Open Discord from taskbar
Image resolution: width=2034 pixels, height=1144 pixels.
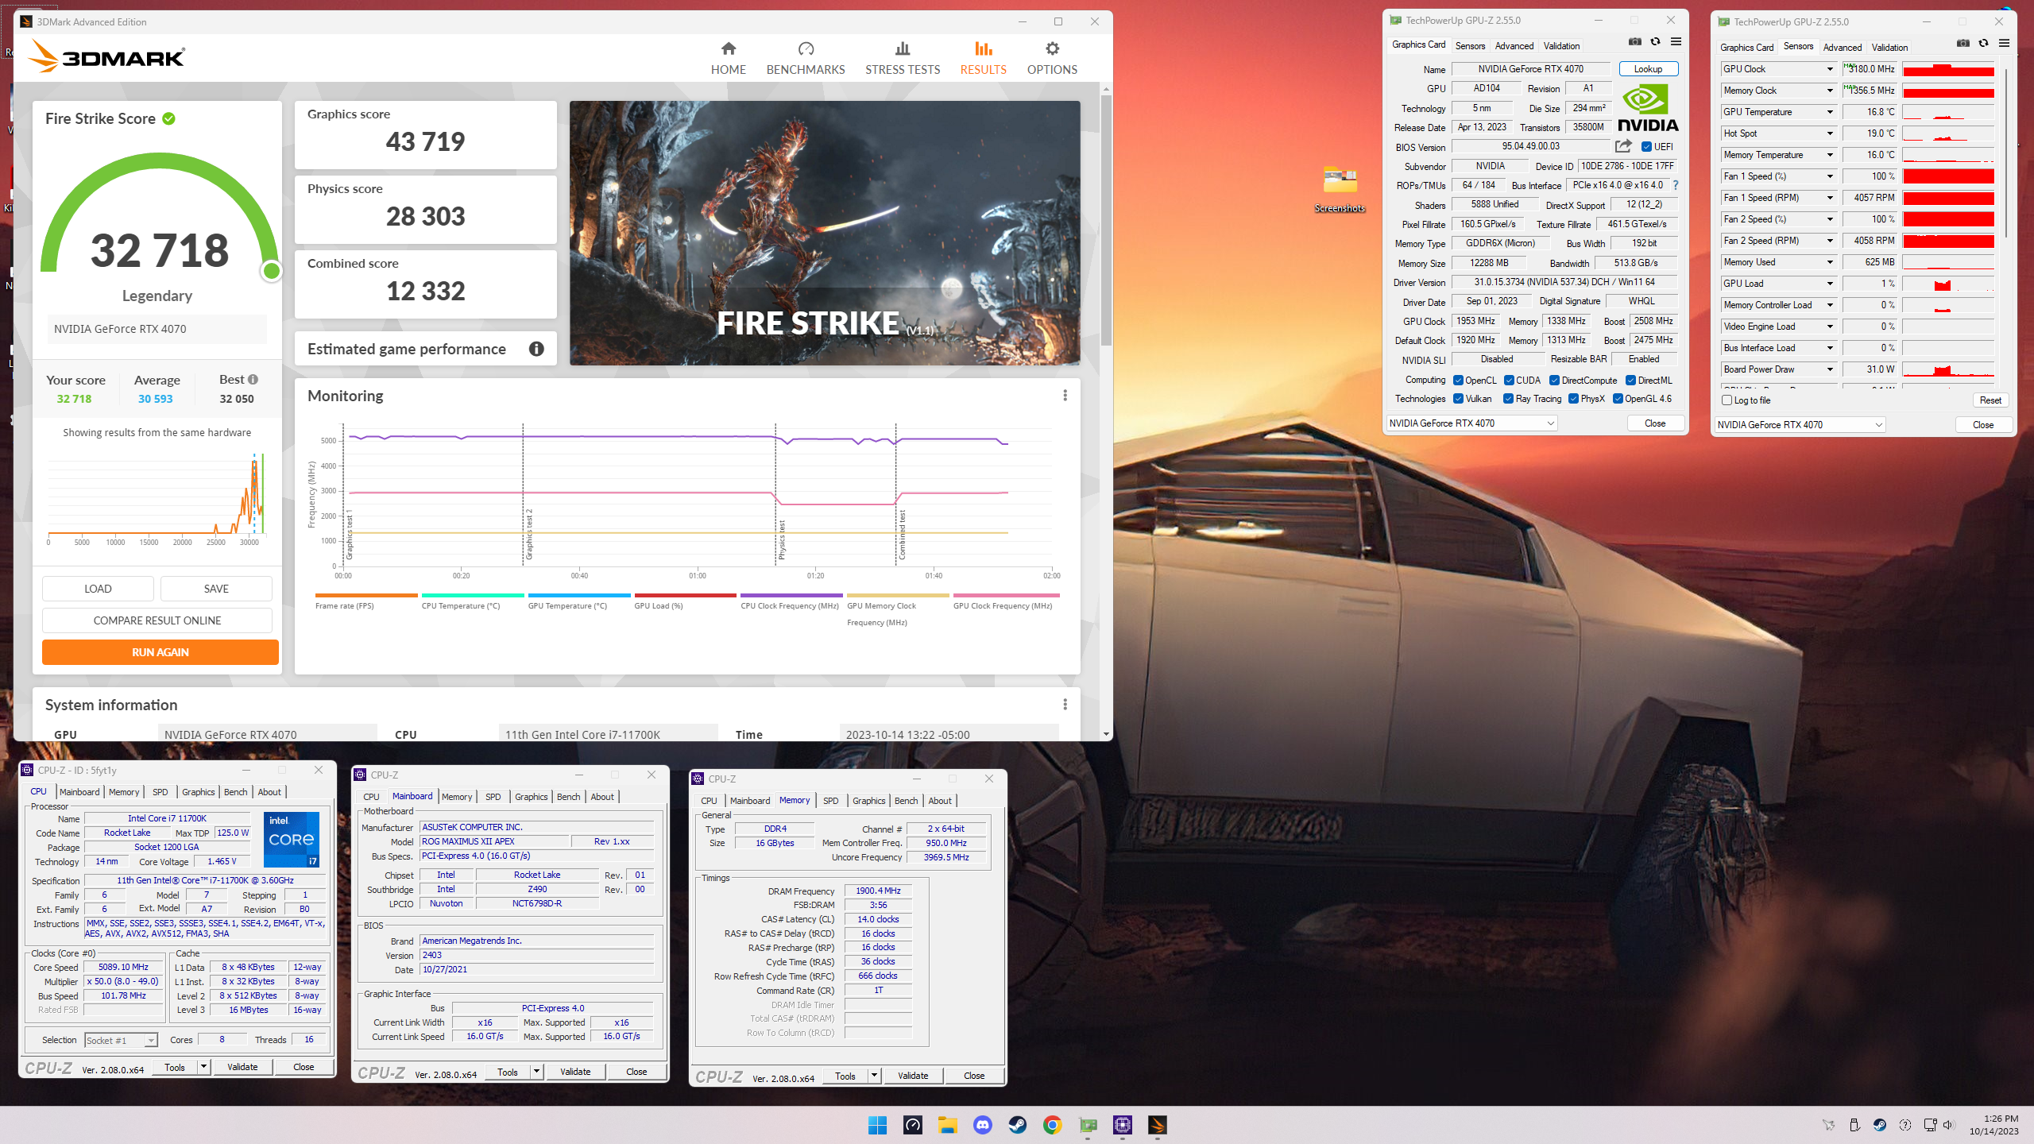tap(983, 1125)
